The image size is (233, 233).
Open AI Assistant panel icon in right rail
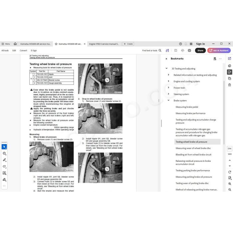[230, 59]
